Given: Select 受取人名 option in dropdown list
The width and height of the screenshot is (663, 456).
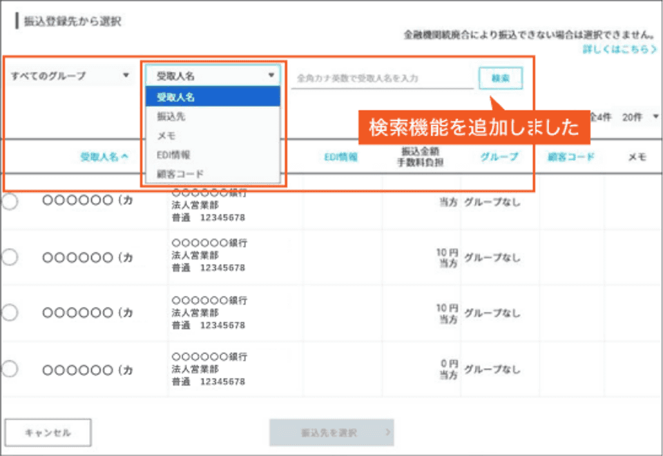Looking at the screenshot, I should point(213,97).
